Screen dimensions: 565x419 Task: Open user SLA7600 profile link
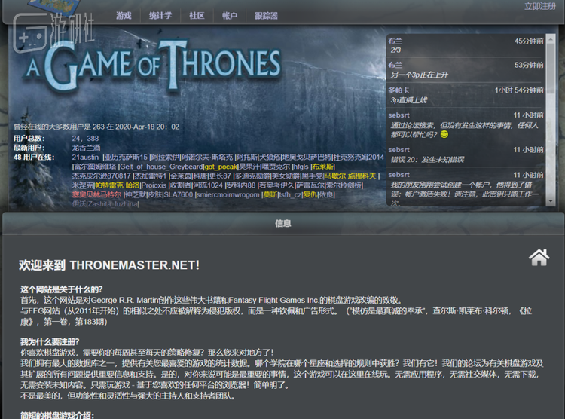(179, 194)
